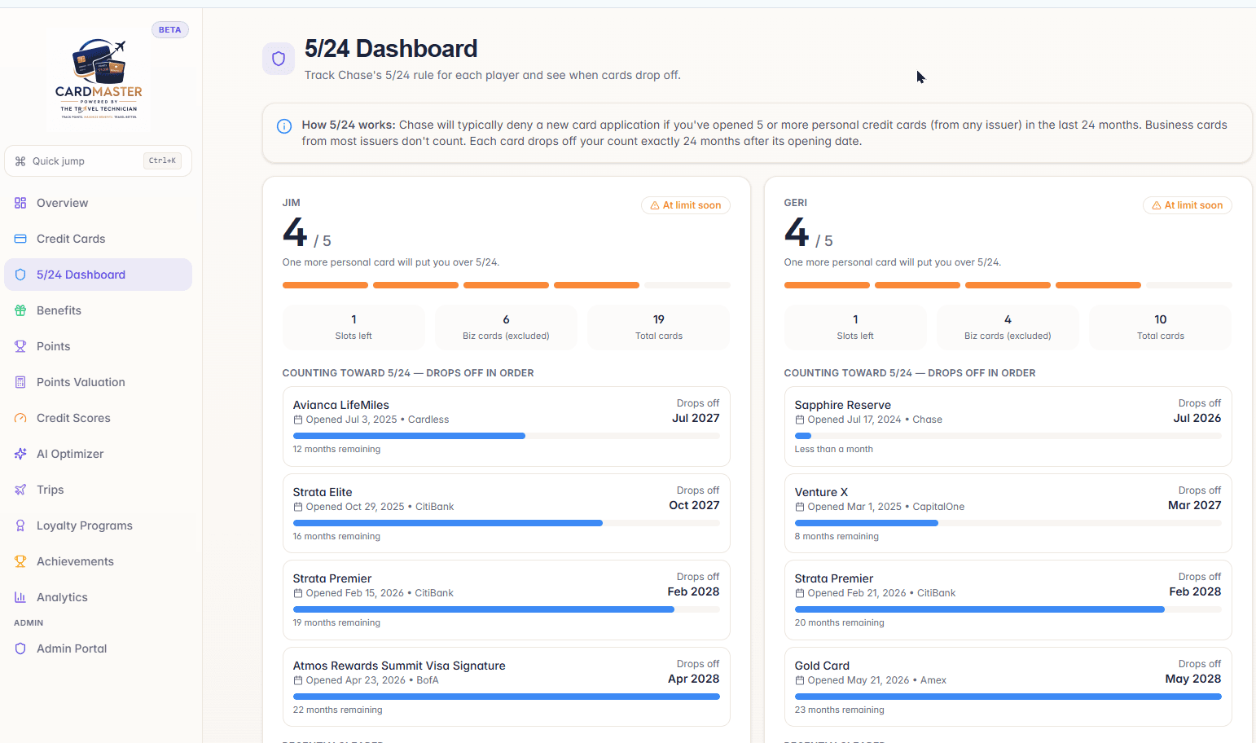Viewport: 1256px width, 743px height.
Task: Click the JIM player name heading
Action: coord(291,203)
